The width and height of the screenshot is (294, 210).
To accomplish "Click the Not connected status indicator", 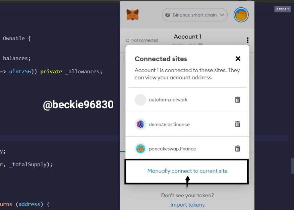I will coord(142,40).
